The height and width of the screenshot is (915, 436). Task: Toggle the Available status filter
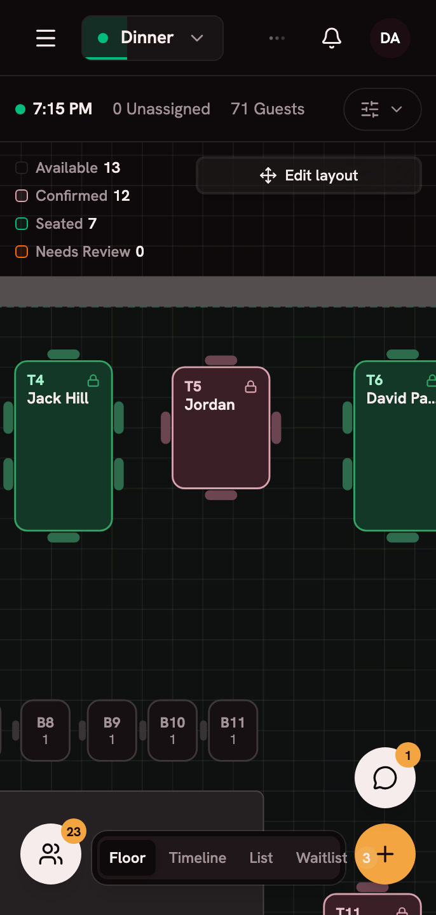point(67,168)
